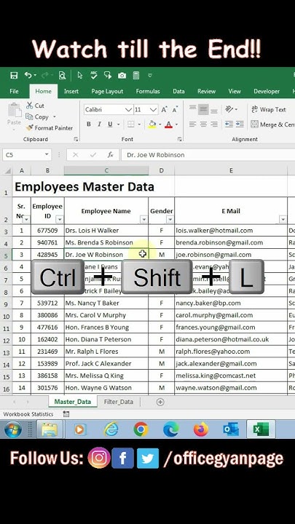Viewport: 295px width, 524px height.
Task: Select the Filter_Data sheet tab
Action: pyautogui.click(x=119, y=402)
